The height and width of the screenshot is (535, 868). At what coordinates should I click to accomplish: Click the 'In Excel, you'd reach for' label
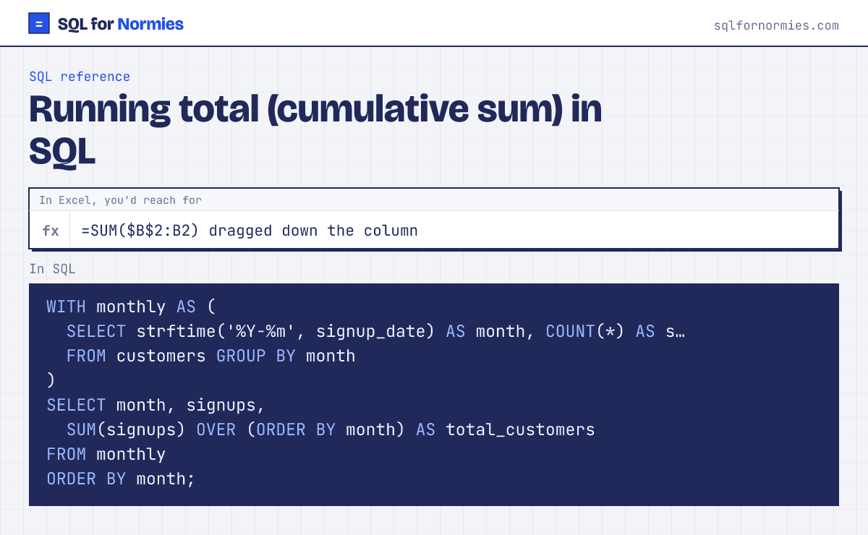(x=120, y=200)
